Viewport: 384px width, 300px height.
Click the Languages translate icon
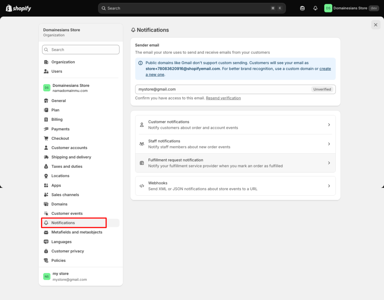[x=46, y=242]
